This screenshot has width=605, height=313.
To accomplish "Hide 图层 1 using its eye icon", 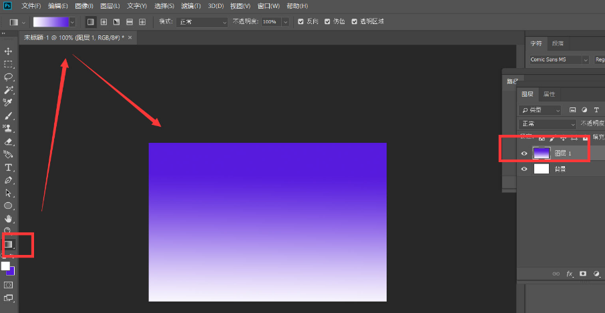I will pyautogui.click(x=524, y=153).
